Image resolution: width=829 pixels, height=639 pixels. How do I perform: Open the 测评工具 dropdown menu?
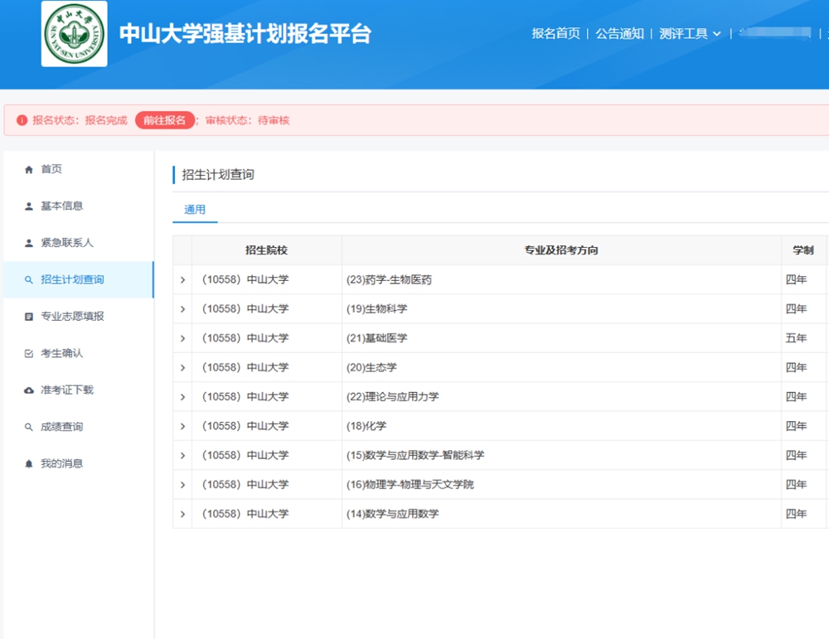pyautogui.click(x=690, y=34)
